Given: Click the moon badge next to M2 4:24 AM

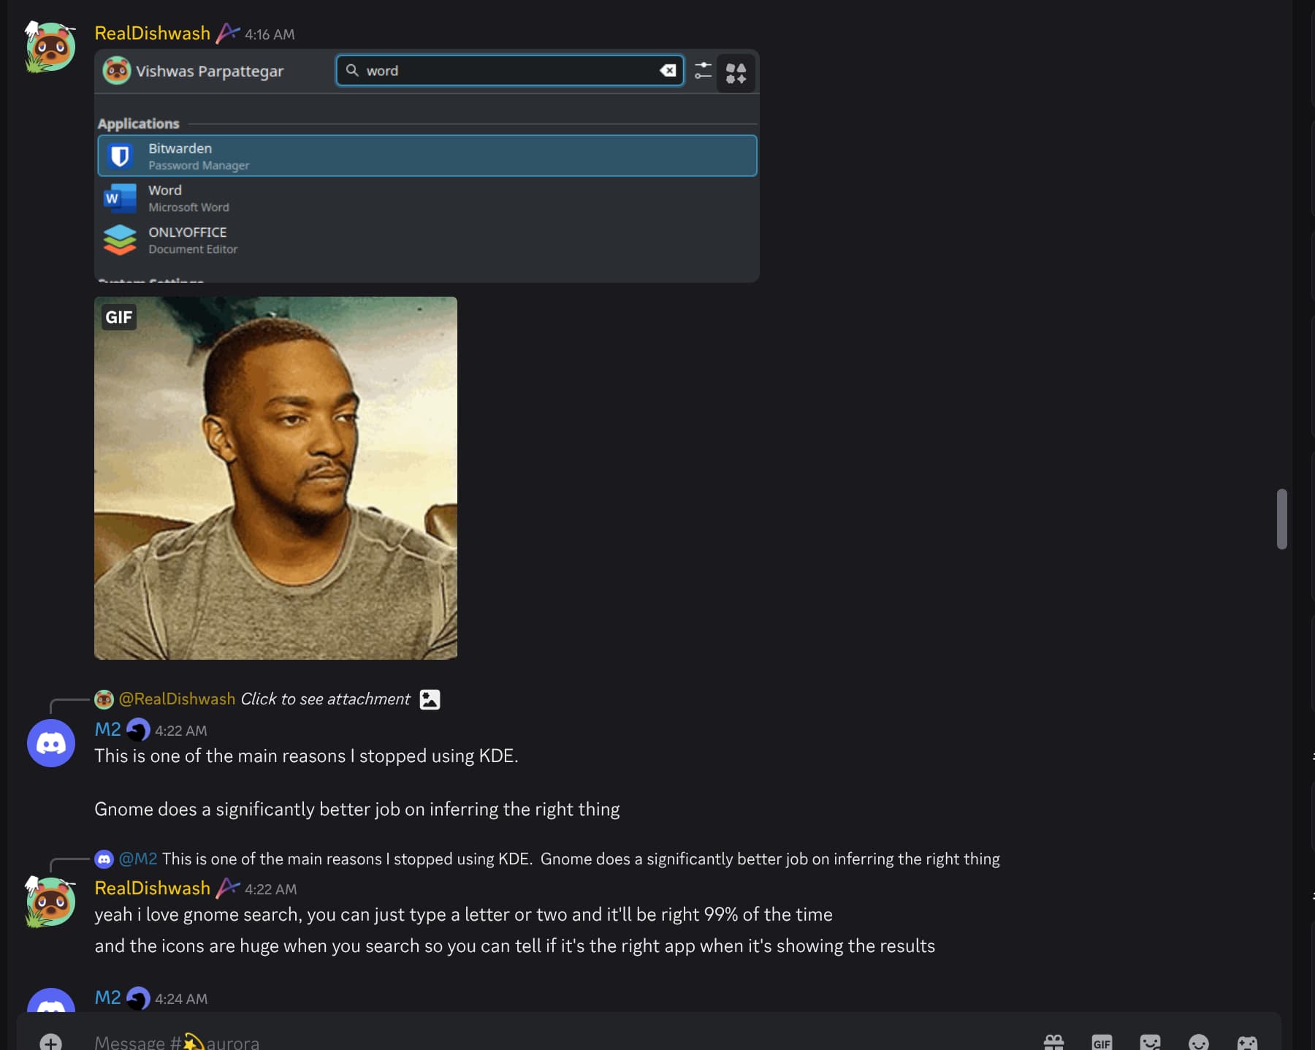Looking at the screenshot, I should [138, 997].
